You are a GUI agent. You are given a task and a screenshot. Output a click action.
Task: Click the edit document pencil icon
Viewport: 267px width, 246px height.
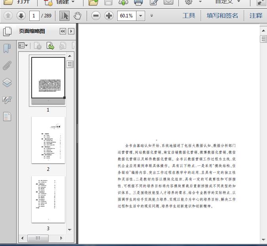point(153,2)
